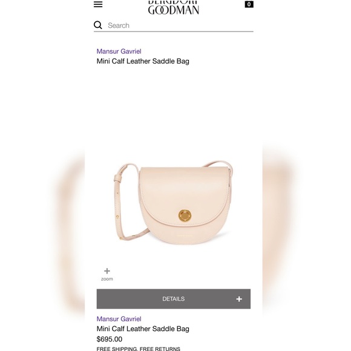Click the magnifying glass search icon
Image resolution: width=351 pixels, height=351 pixels.
[98, 25]
